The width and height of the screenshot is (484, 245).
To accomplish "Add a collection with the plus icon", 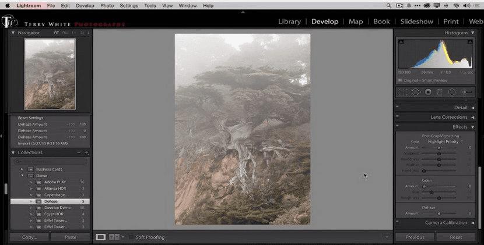I will [86, 152].
